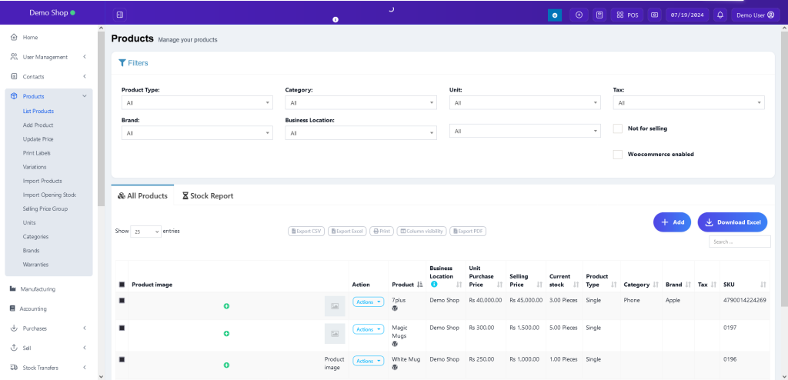The image size is (788, 380).
Task: Open the Show entries count dropdown
Action: 146,231
